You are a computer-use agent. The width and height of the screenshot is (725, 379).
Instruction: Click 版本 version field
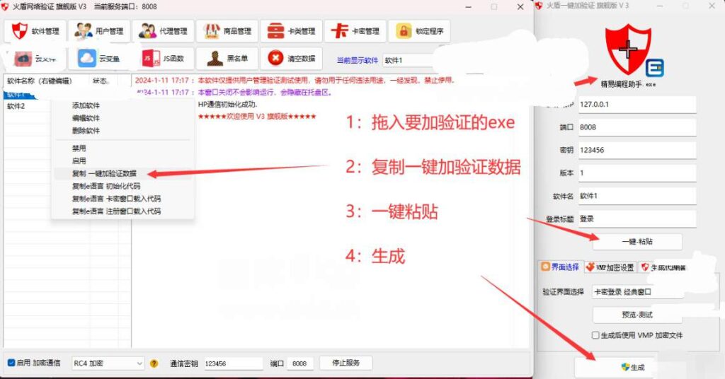(637, 173)
